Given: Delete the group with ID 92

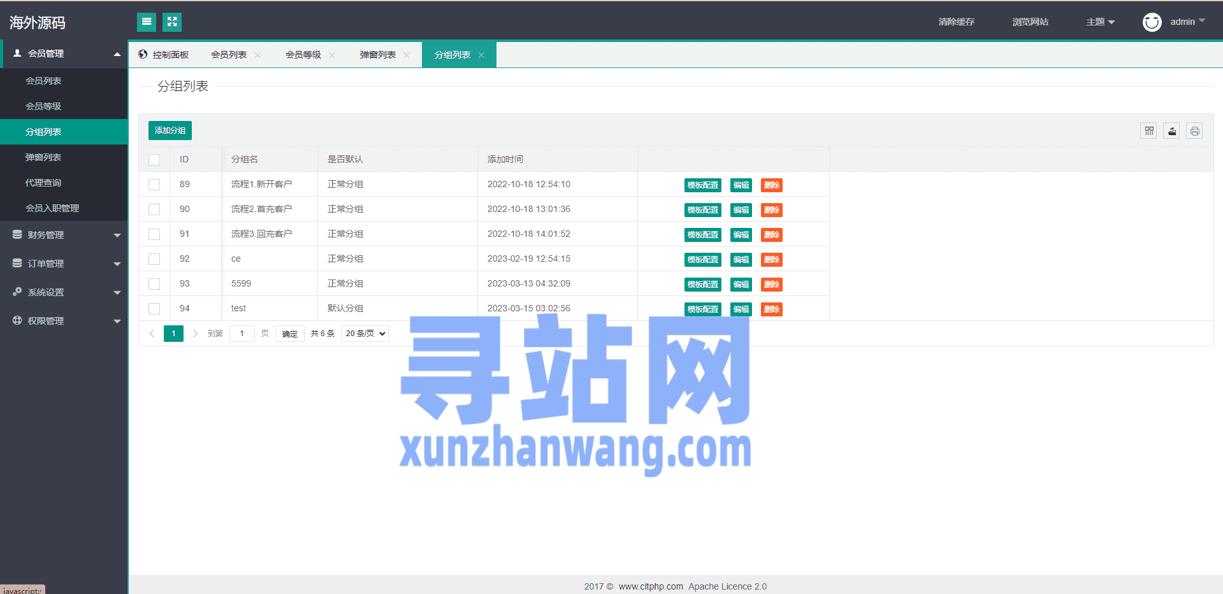Looking at the screenshot, I should 771,260.
